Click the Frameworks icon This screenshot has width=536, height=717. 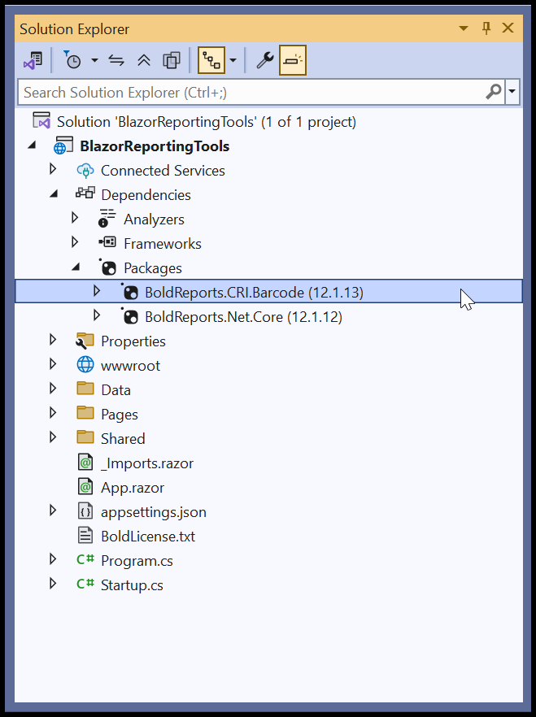(107, 241)
